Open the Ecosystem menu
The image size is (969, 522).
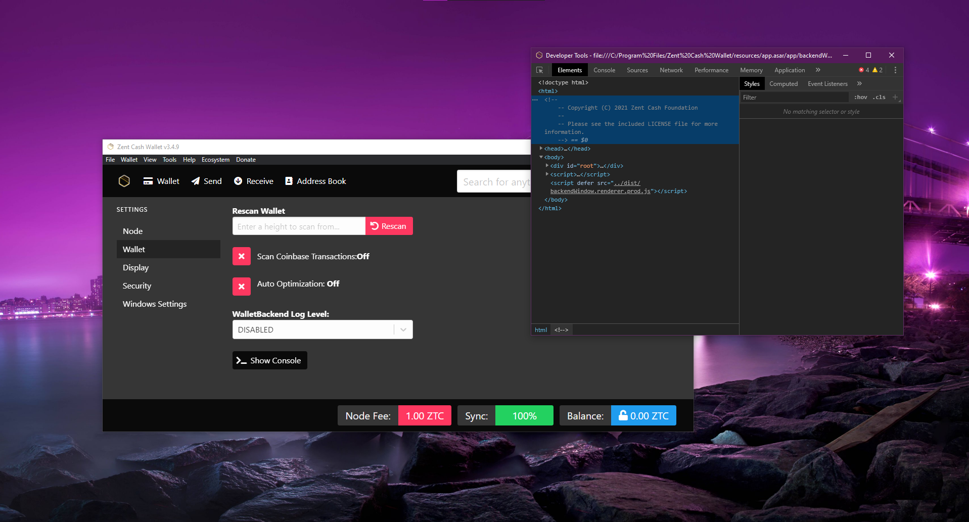(x=215, y=160)
